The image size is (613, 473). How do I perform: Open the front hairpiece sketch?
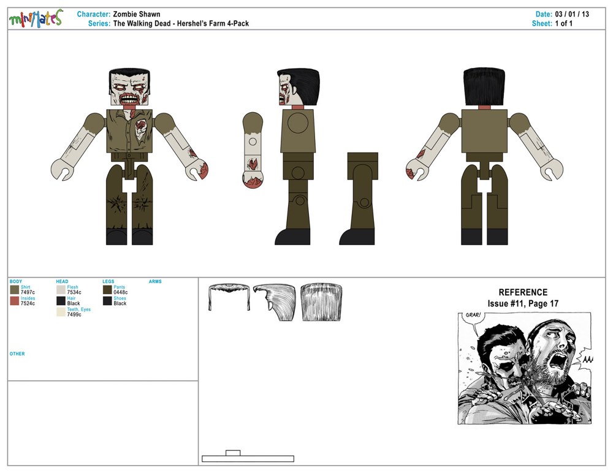click(x=229, y=298)
